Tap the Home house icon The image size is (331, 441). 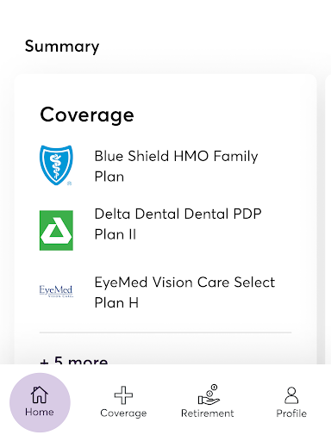click(40, 394)
